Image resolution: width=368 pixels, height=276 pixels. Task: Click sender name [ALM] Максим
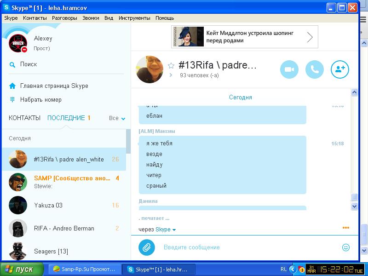coord(157,131)
